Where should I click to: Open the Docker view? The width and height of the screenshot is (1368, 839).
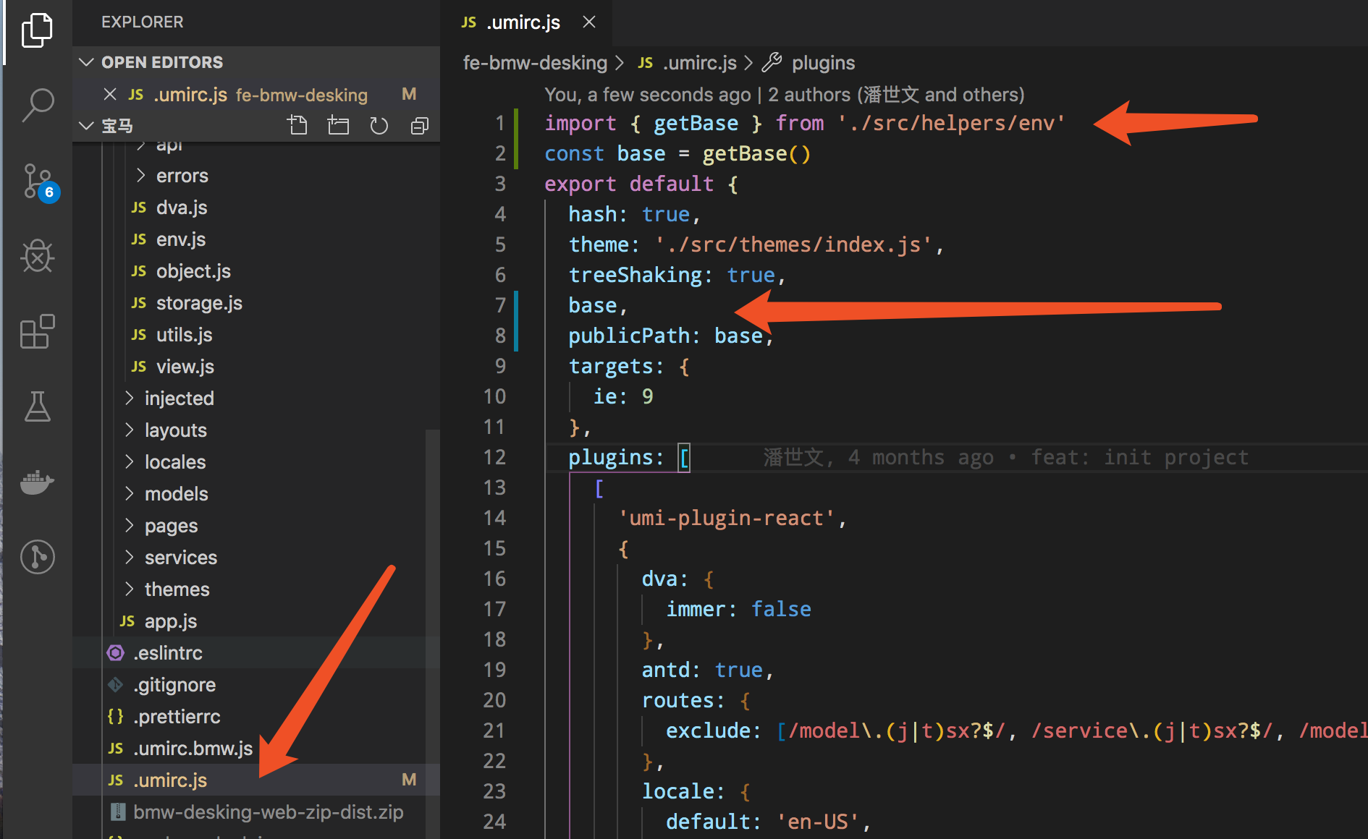click(x=38, y=482)
